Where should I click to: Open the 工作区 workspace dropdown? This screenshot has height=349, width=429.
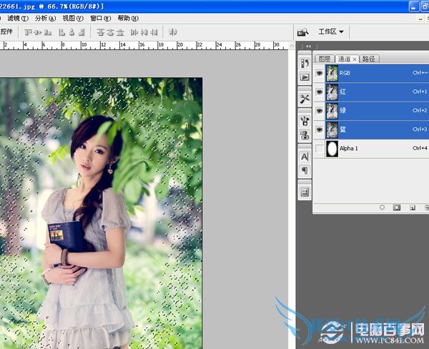click(x=332, y=31)
